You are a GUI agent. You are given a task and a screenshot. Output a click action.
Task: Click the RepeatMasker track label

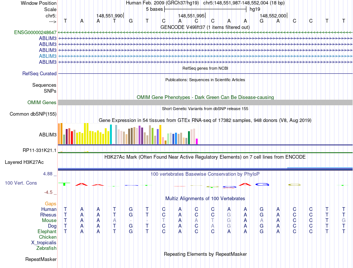tap(41, 259)
